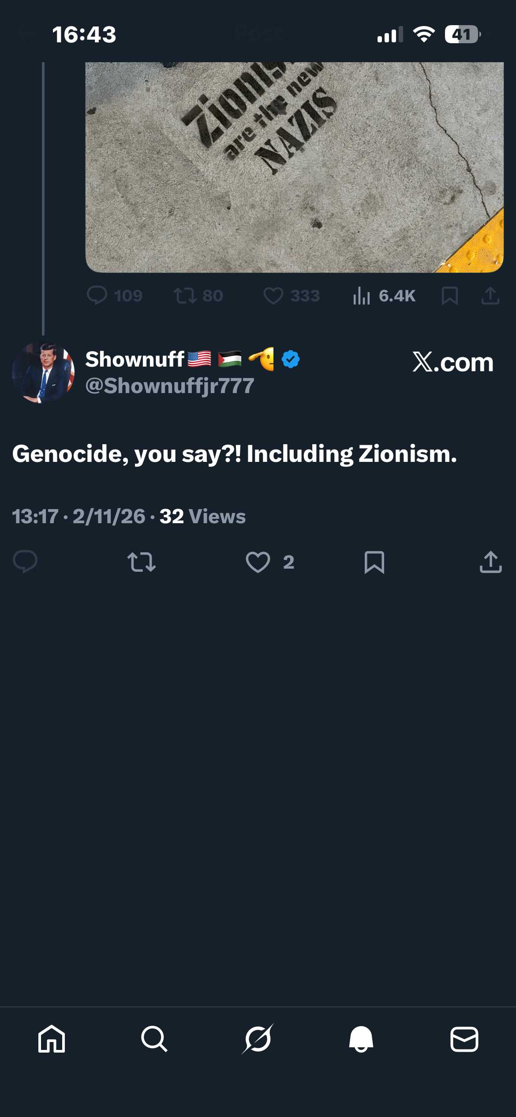Open Shownuff profile picture

tap(43, 373)
